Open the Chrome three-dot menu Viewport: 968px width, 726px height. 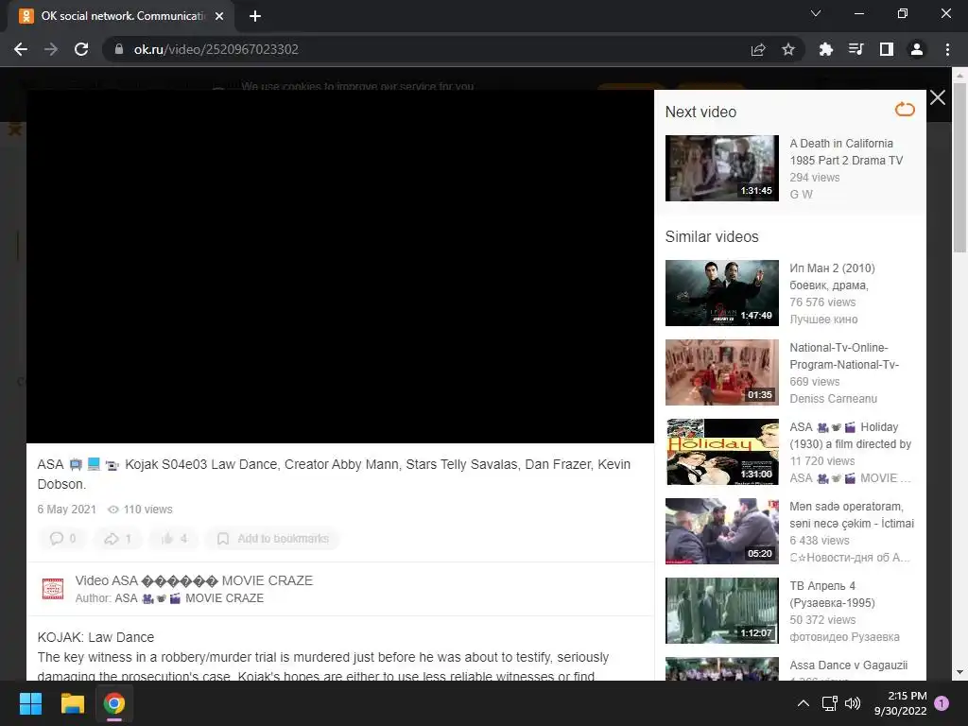[x=947, y=49]
